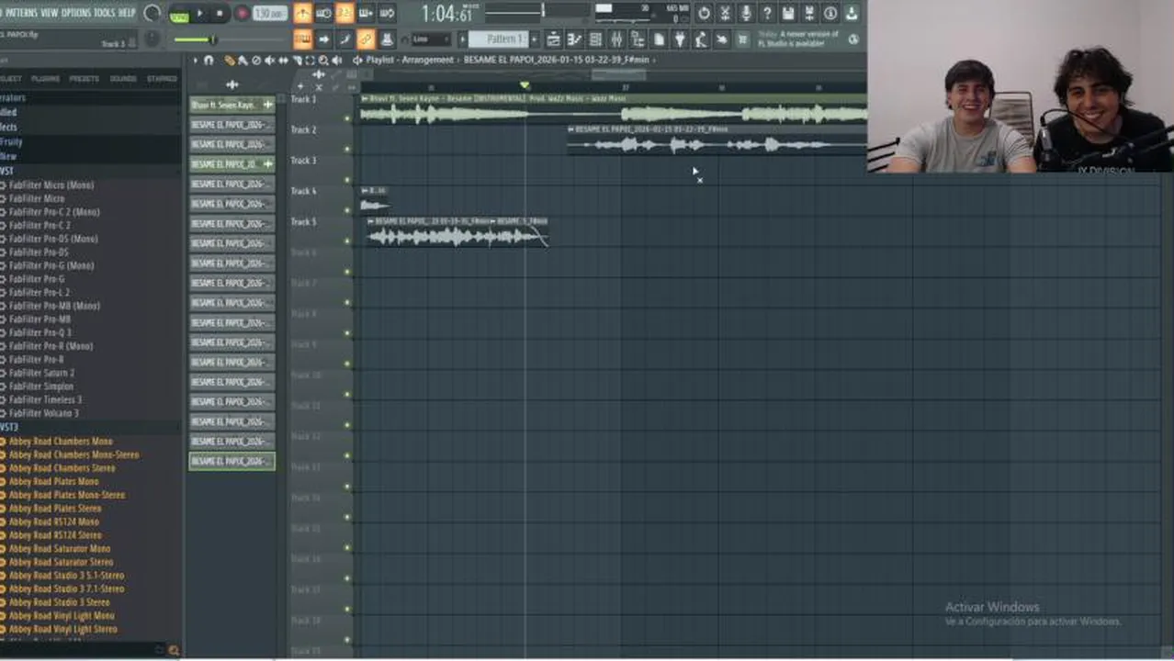Toggle auto scrolling arrow button
This screenshot has width=1174, height=661.
click(x=323, y=39)
